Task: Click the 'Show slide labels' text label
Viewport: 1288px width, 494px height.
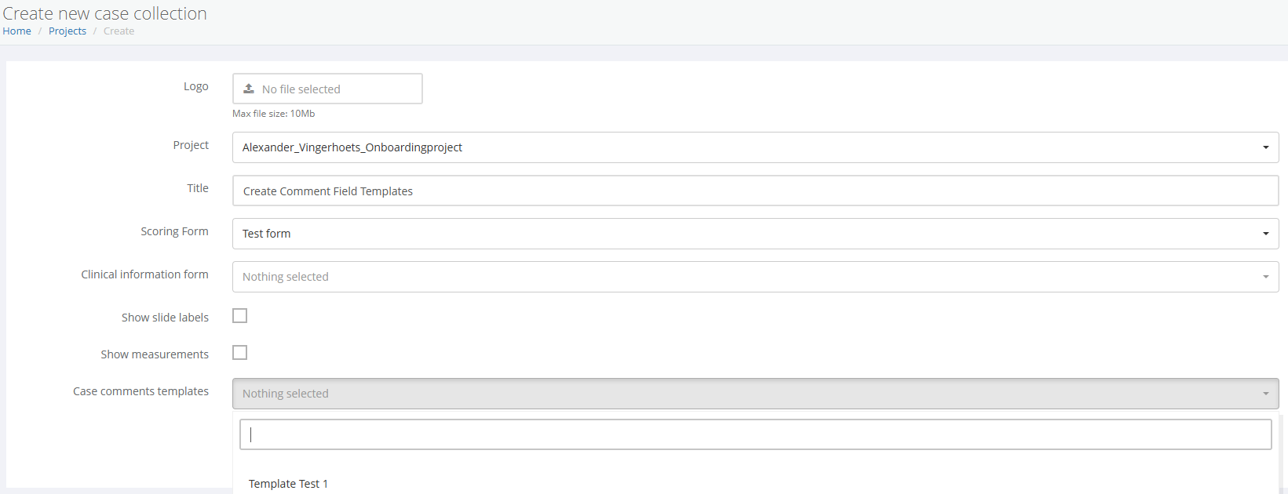Action: pos(165,318)
